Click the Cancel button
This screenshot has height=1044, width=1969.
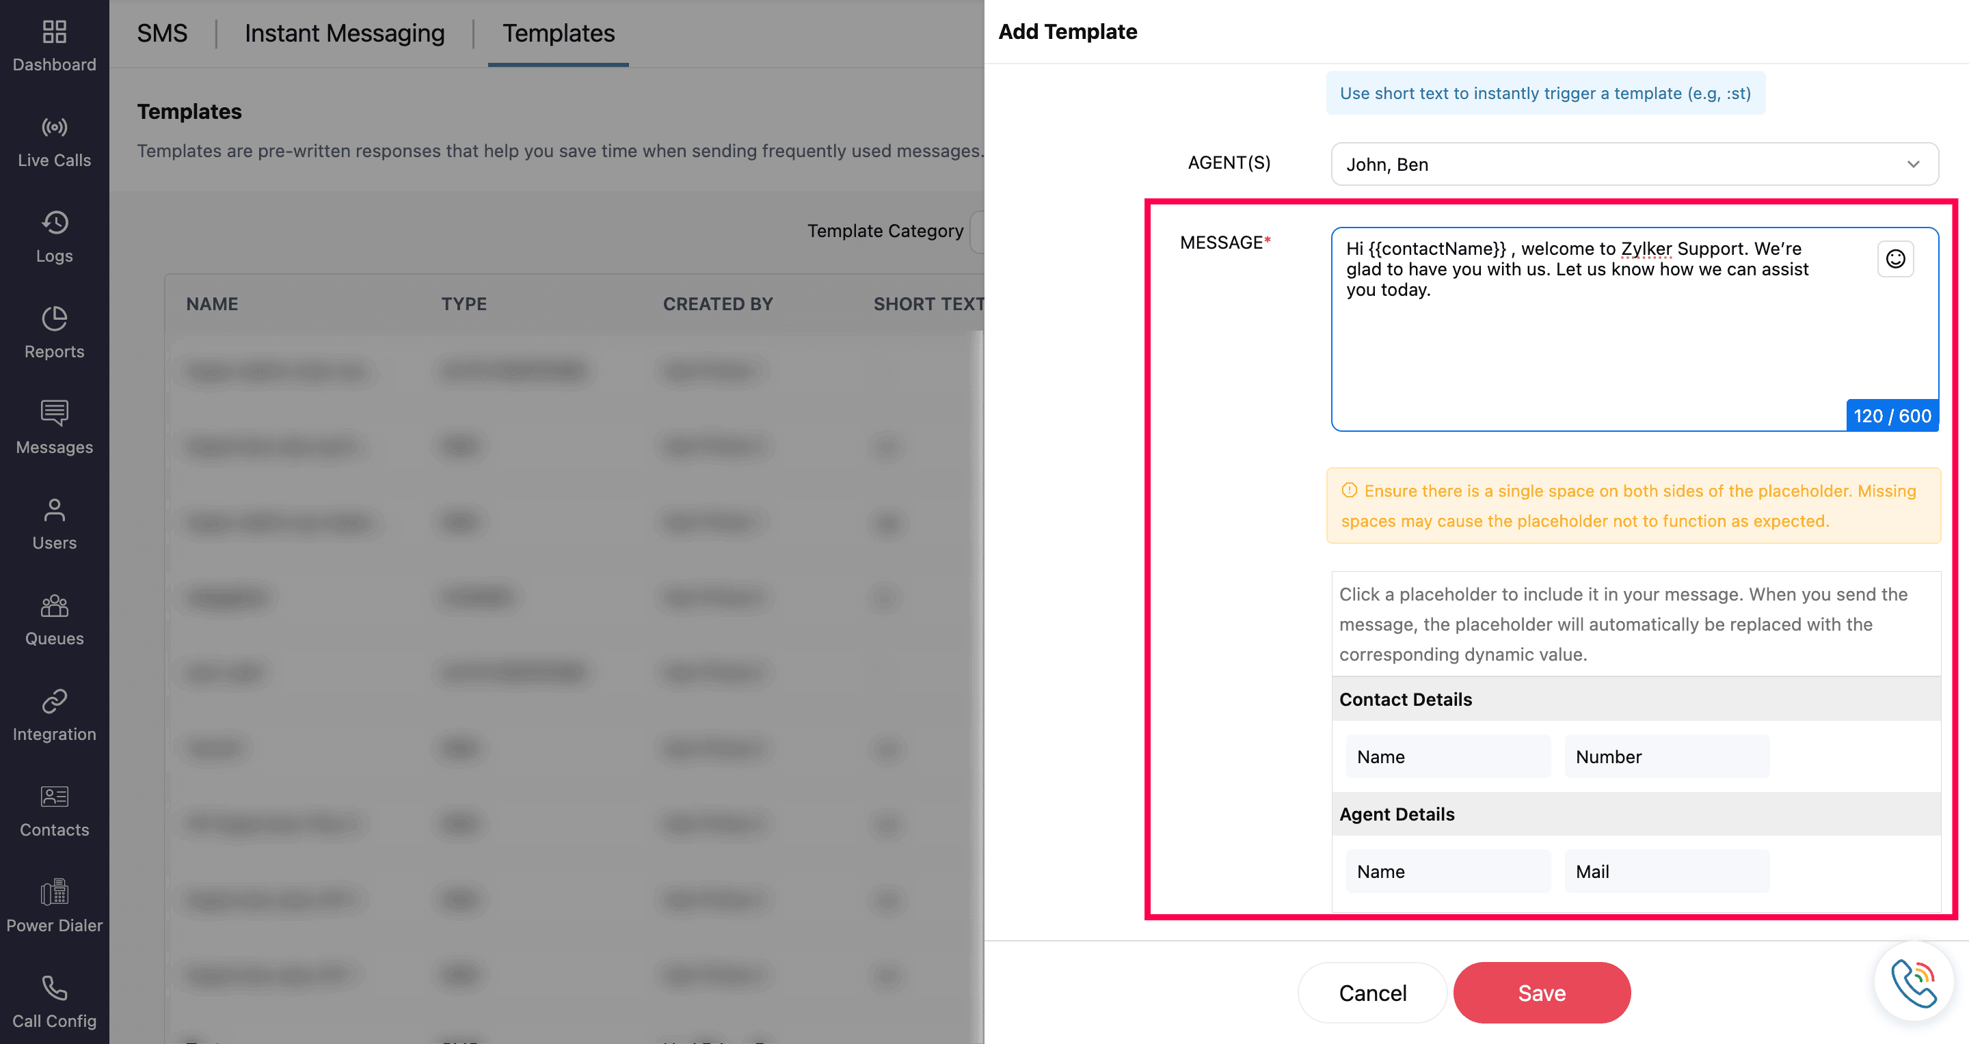(1372, 992)
